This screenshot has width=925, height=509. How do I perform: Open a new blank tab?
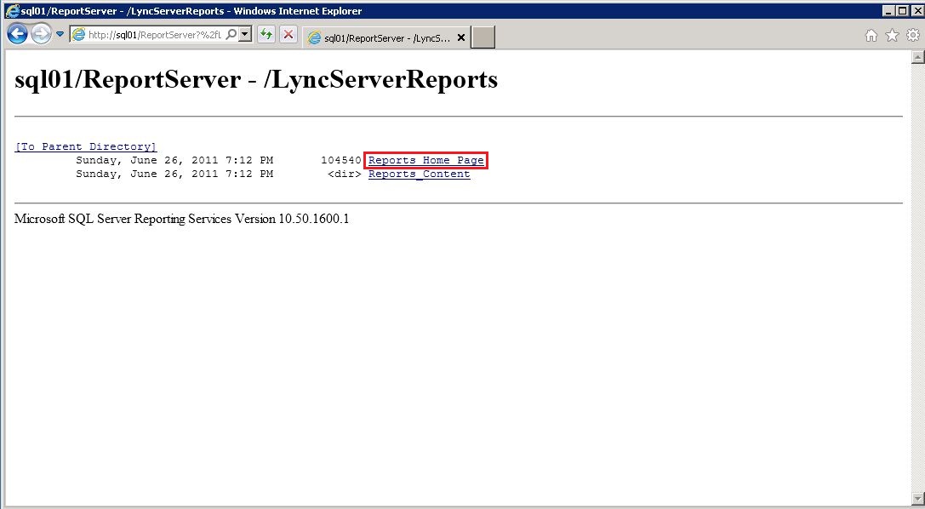[x=483, y=37]
